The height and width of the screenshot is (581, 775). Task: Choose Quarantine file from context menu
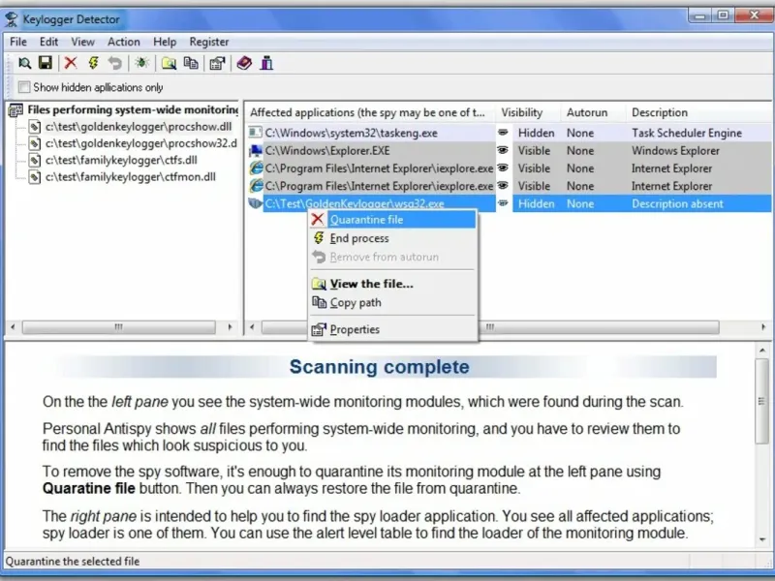tap(393, 220)
